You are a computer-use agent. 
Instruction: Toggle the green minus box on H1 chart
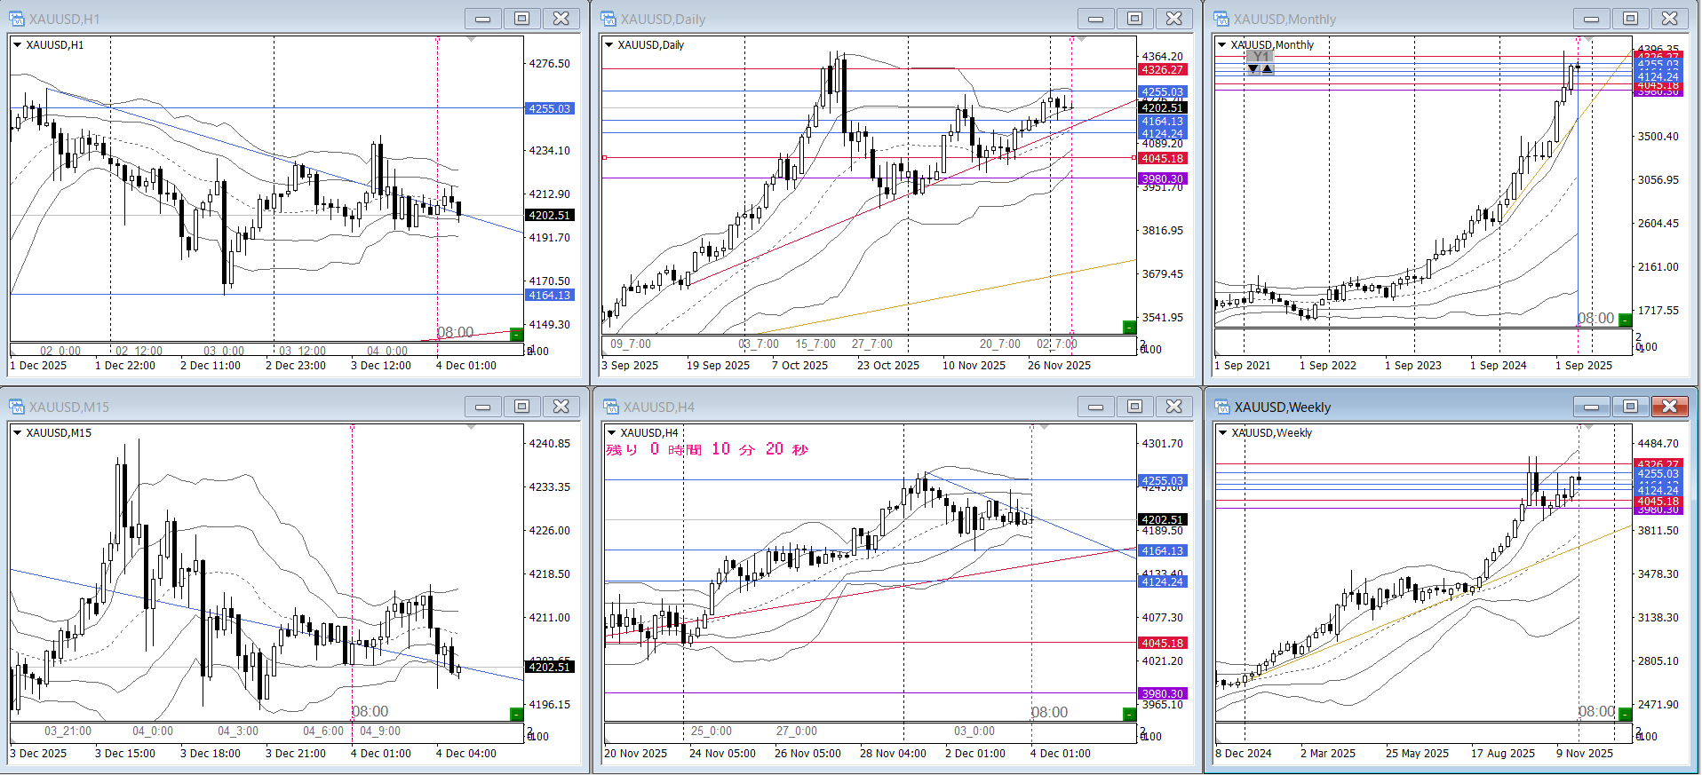click(516, 334)
